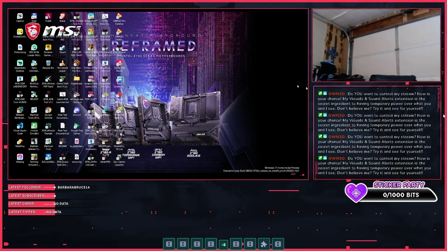The image size is (447, 251).
Task: Select the 0/1000 BITS goal bar
Action: click(x=401, y=195)
